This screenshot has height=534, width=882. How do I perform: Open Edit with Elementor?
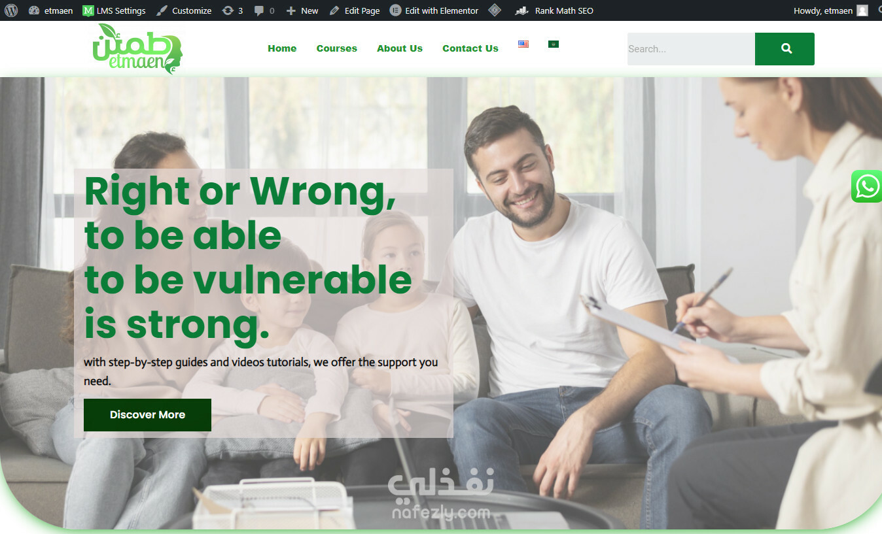pyautogui.click(x=434, y=10)
